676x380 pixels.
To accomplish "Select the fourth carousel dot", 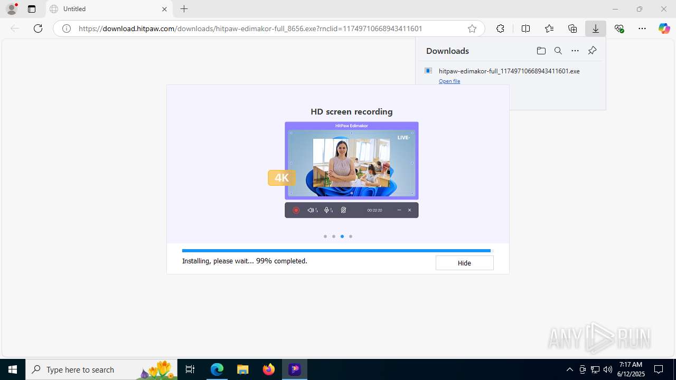I will coord(351,236).
